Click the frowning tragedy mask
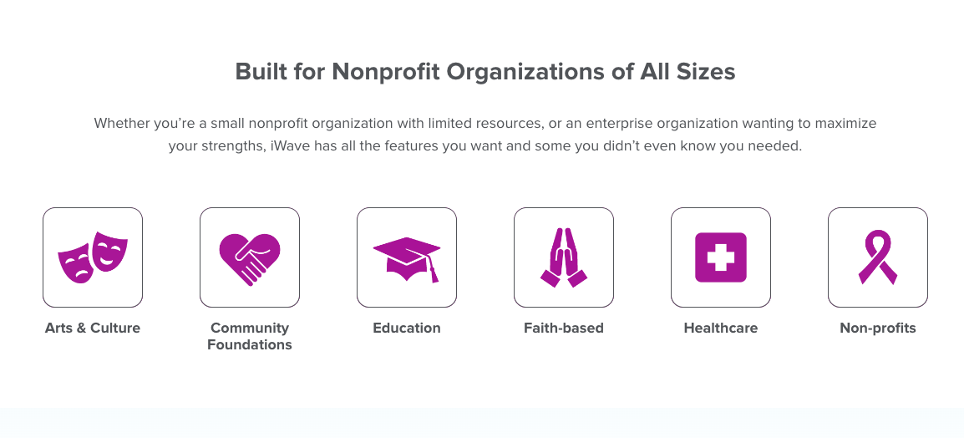The image size is (964, 438). coord(74,265)
